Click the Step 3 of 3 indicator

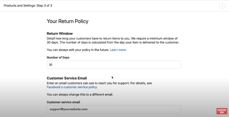[x=44, y=6]
